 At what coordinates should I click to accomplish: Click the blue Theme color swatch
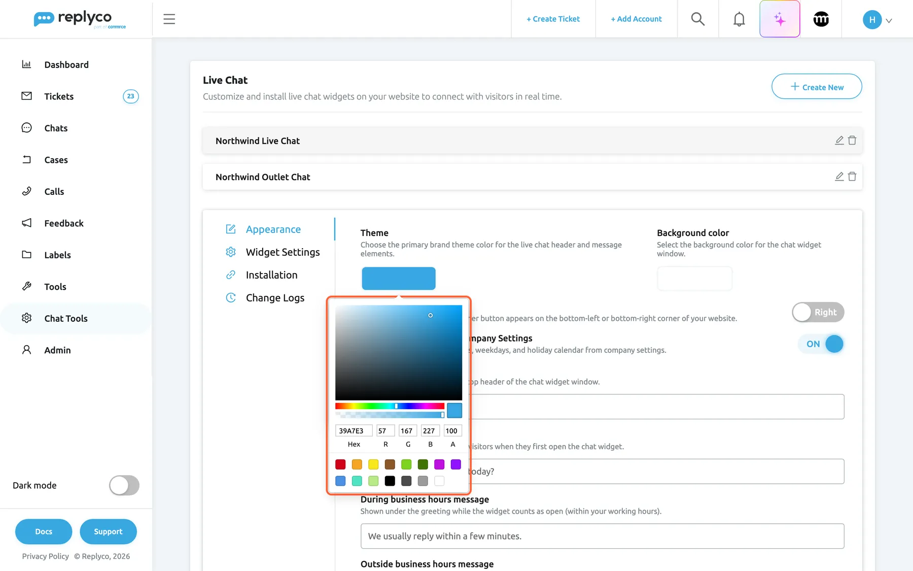click(x=399, y=279)
